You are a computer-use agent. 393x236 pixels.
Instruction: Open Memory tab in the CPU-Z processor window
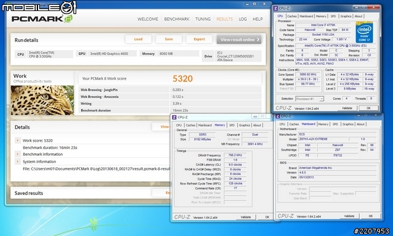point(321,17)
